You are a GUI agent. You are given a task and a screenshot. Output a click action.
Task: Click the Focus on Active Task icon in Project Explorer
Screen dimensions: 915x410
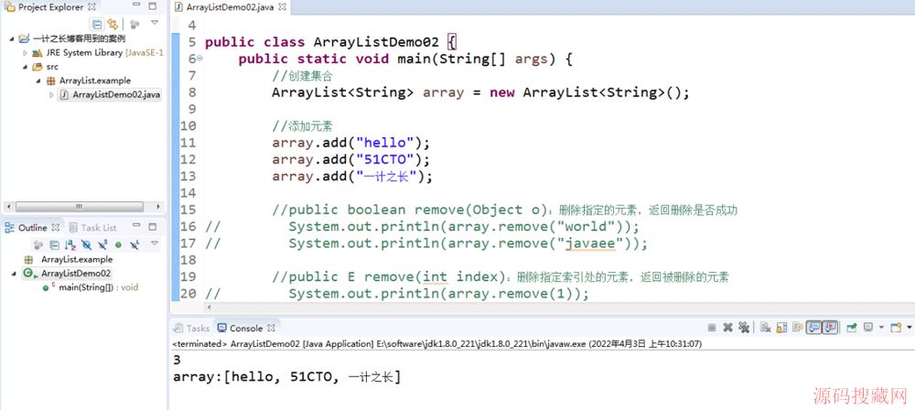[x=135, y=24]
